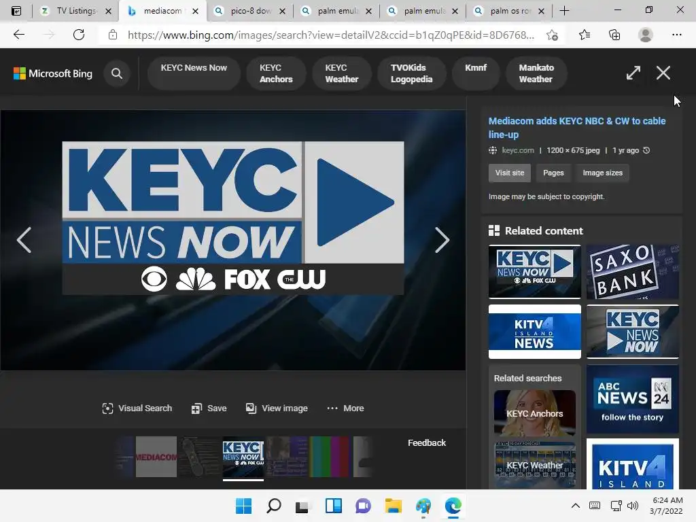Open the Favorites list icon
Viewport: 696px width, 522px height.
pos(585,35)
